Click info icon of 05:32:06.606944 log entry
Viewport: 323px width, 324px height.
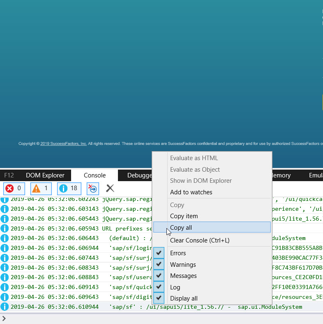coord(5,248)
